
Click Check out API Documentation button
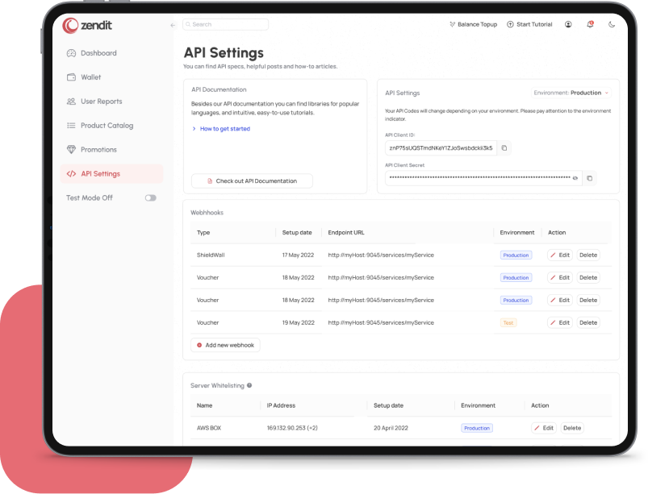point(252,181)
